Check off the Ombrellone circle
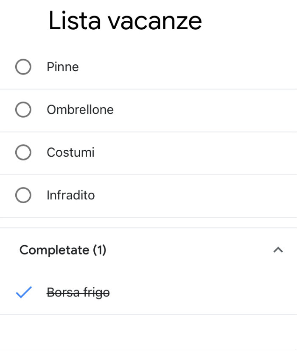This screenshot has width=297, height=351. pyautogui.click(x=23, y=110)
